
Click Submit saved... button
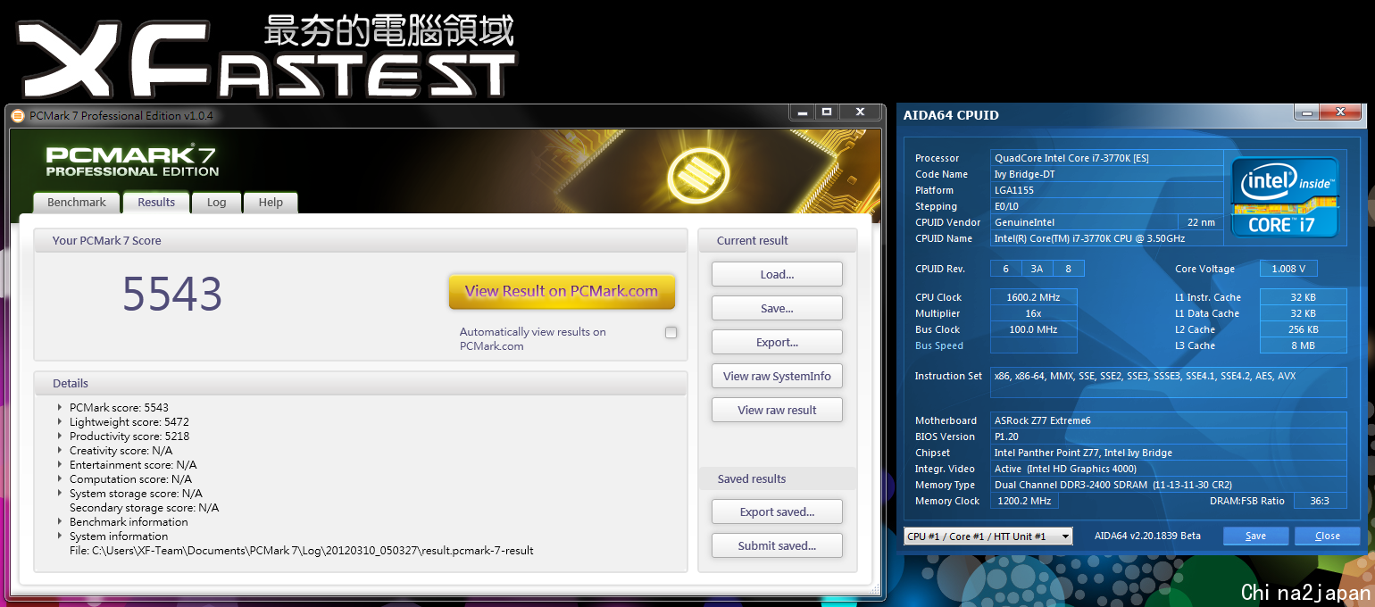pyautogui.click(x=777, y=545)
